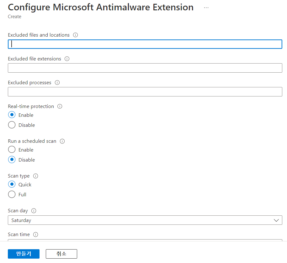Click the blue 만들기 create button
The height and width of the screenshot is (263, 287).
(x=24, y=254)
